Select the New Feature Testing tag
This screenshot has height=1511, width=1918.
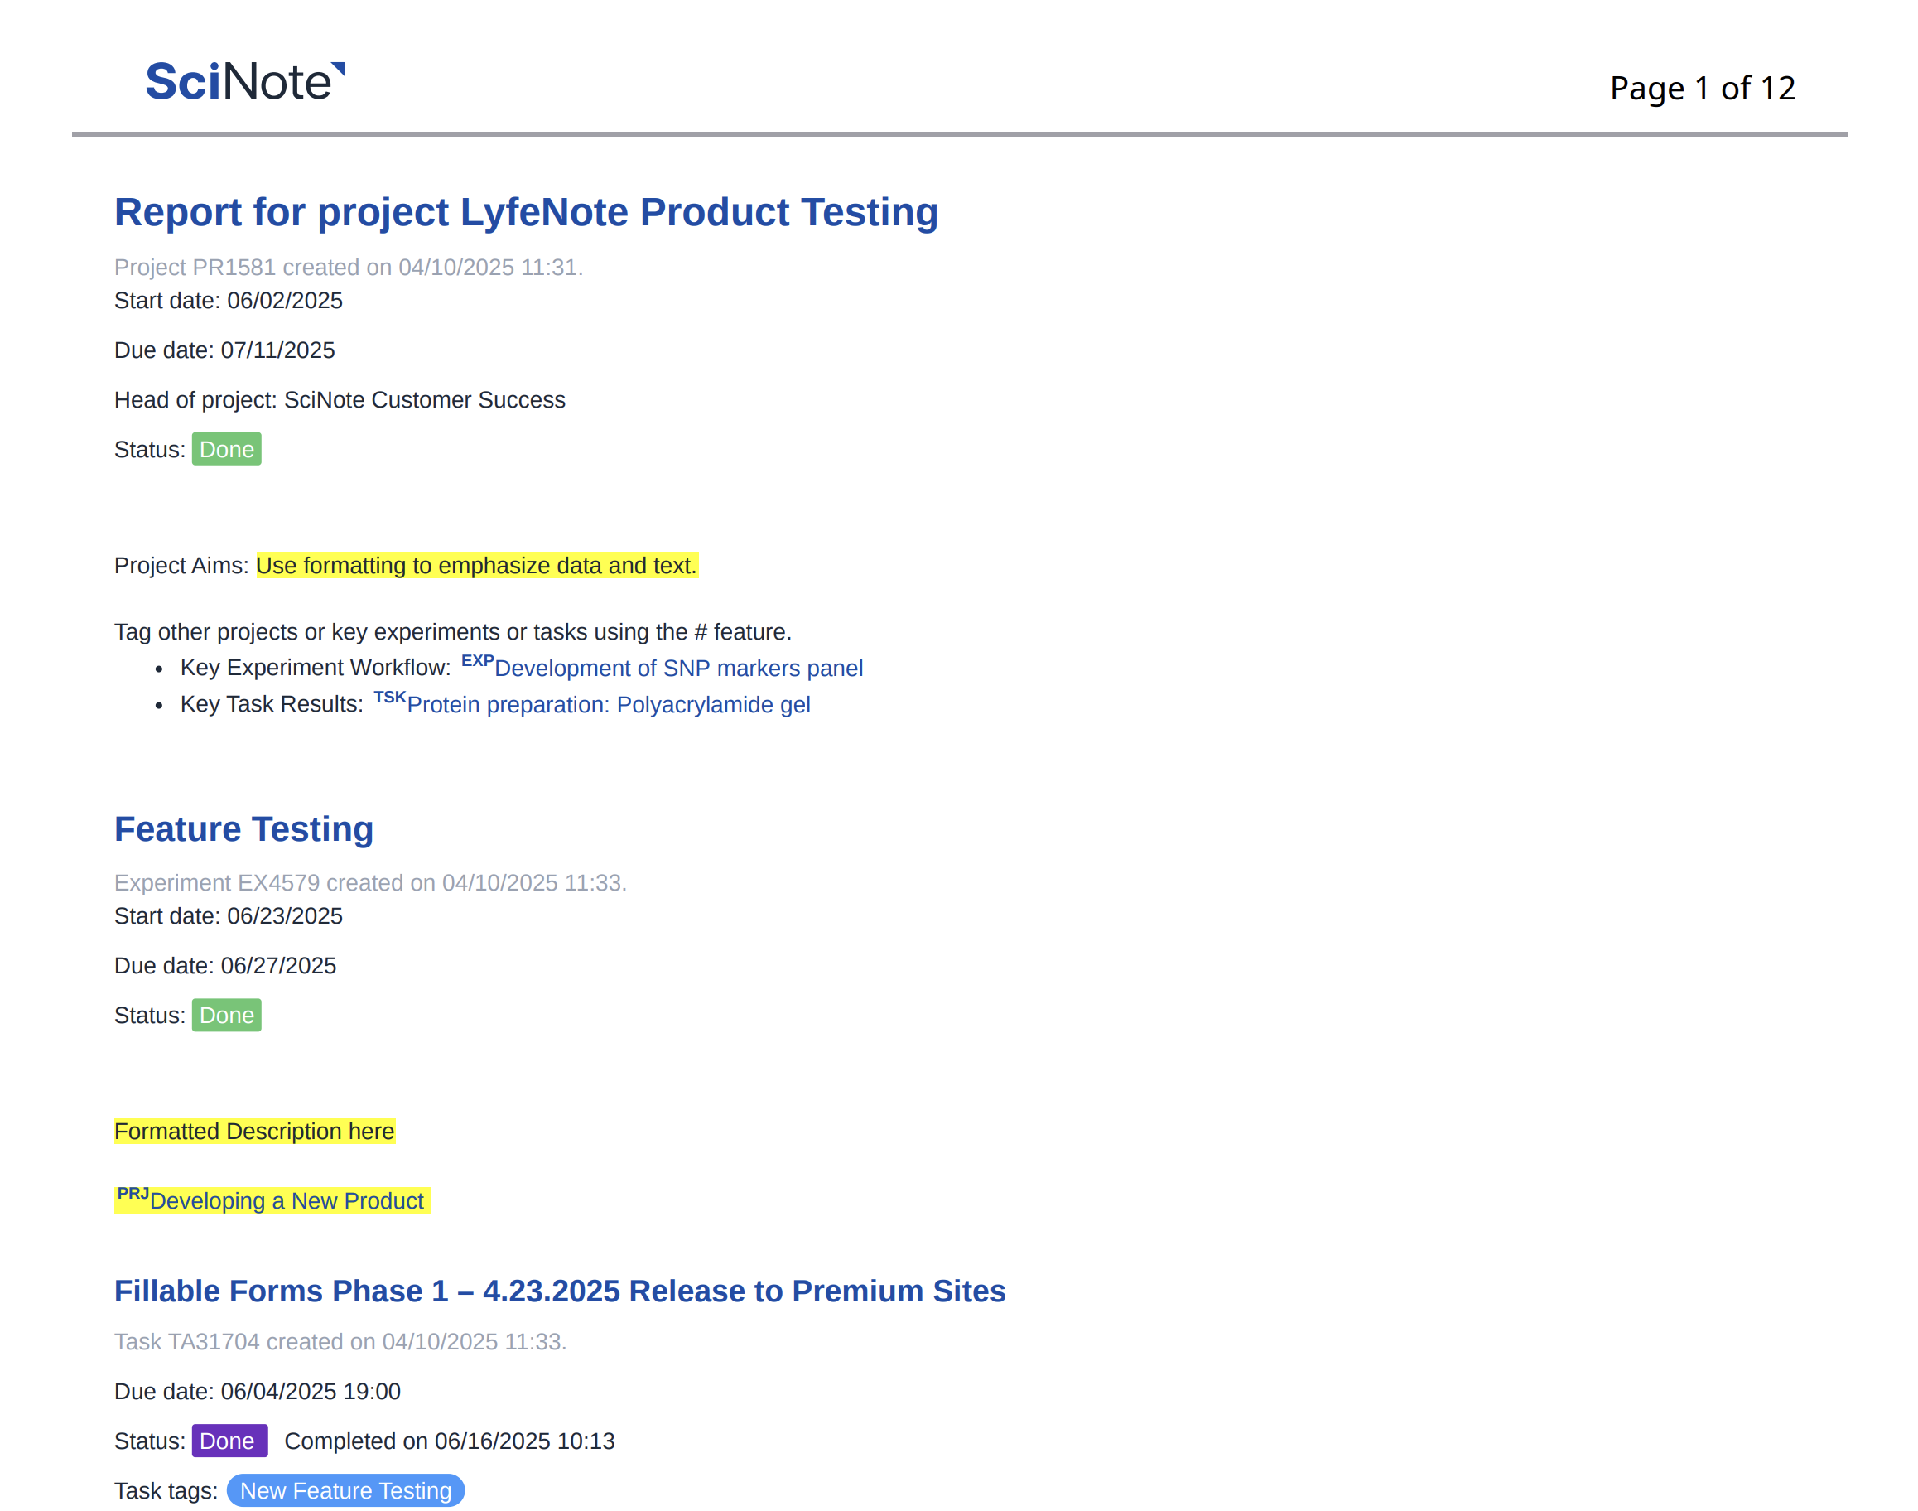345,1489
